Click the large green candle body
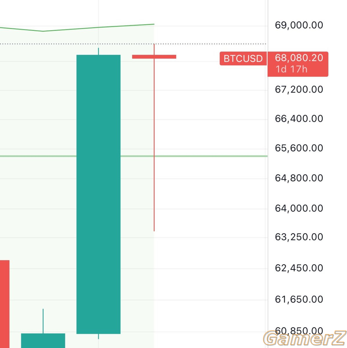Screen dimensions: 347x348 point(98,194)
